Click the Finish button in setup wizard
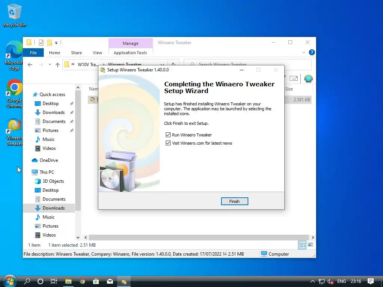 pyautogui.click(x=234, y=201)
